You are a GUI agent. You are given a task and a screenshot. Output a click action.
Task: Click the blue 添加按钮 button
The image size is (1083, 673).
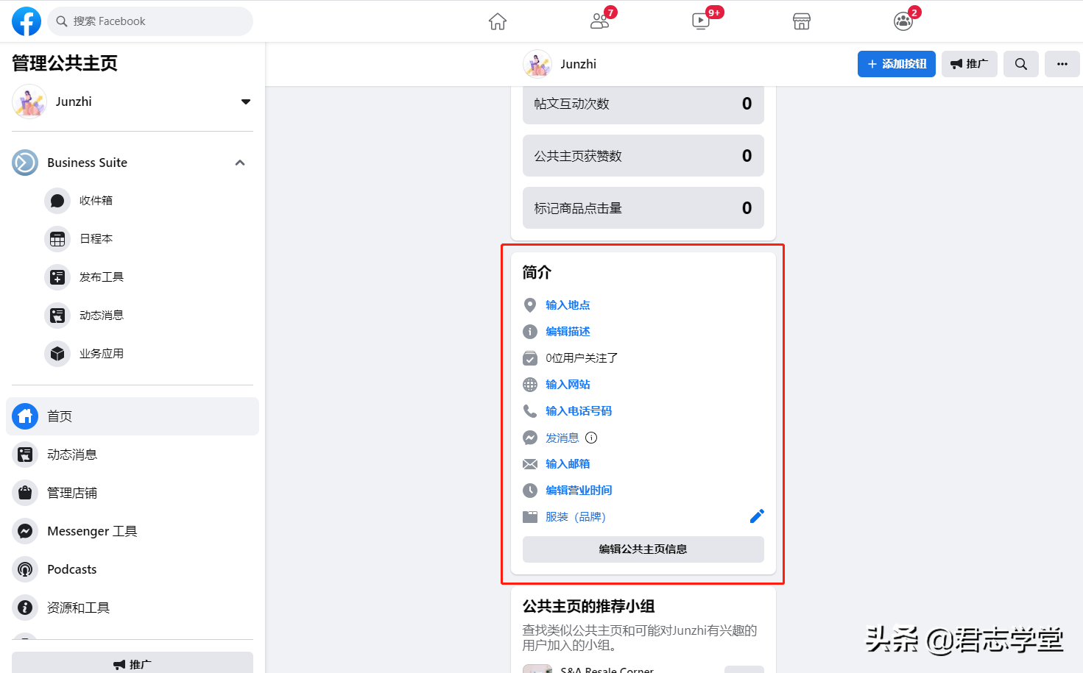pos(897,64)
